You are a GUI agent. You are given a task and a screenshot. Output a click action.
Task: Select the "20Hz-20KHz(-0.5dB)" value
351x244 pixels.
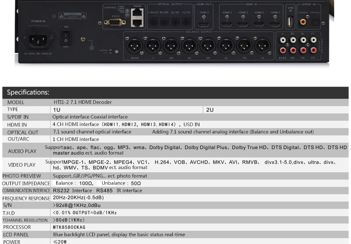tap(78, 198)
